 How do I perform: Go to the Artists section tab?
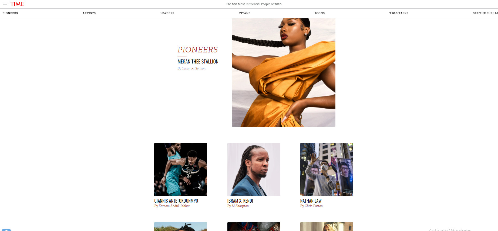89,13
